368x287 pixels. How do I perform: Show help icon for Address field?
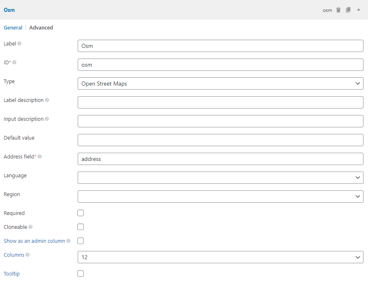[40, 156]
